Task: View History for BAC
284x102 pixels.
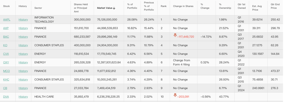Action: 23,37
